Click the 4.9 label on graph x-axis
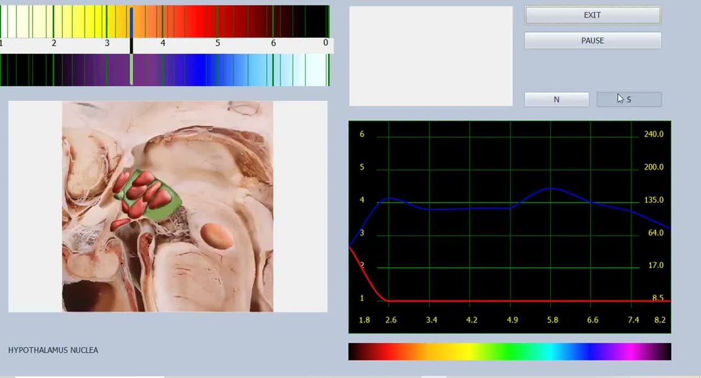Viewport: 701px width, 378px height. click(x=512, y=320)
